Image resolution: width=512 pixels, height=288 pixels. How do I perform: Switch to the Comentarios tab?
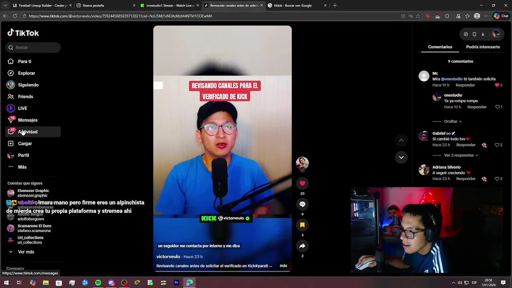pyautogui.click(x=440, y=47)
